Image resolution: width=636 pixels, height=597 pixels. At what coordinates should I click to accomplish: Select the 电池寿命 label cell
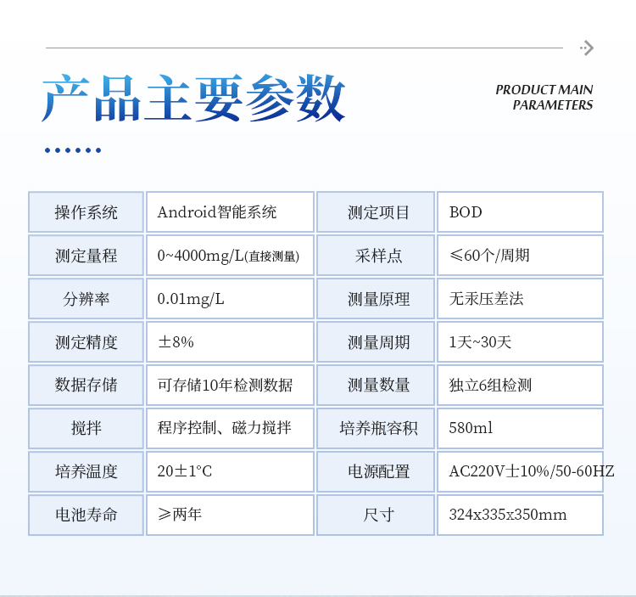click(86, 515)
